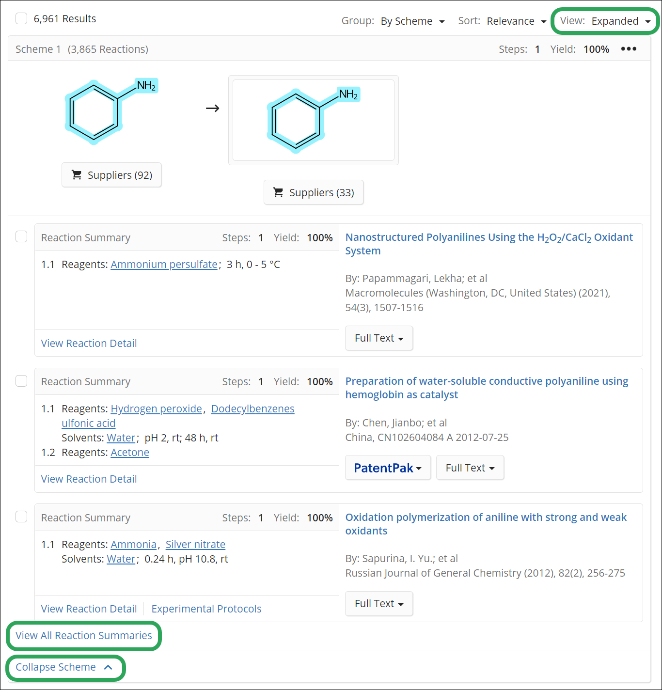Open the Scheme 1 three-dot options menu
Image resolution: width=662 pixels, height=690 pixels.
pos(629,49)
